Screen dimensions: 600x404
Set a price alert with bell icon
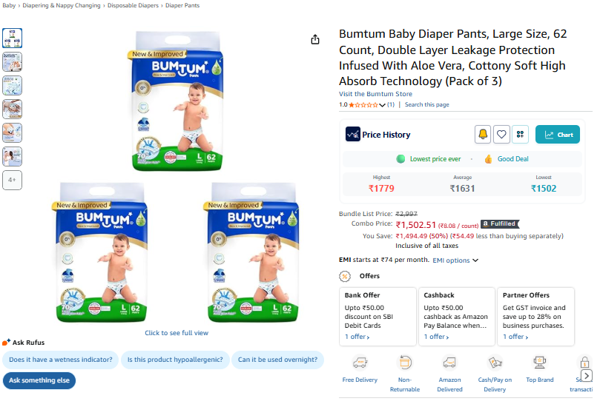tap(483, 135)
